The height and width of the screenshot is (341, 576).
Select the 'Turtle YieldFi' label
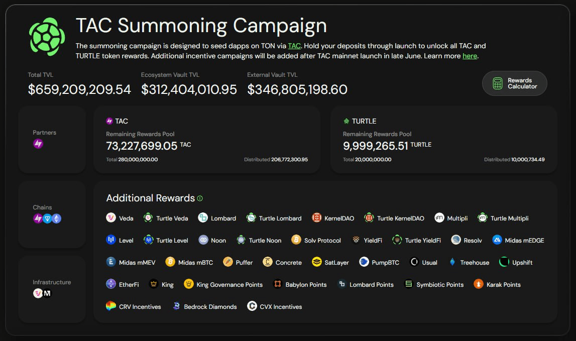tap(423, 241)
